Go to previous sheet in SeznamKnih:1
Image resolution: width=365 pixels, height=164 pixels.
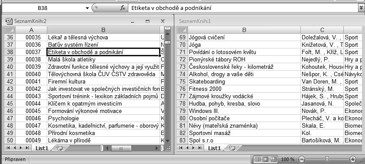pyautogui.click(x=187, y=148)
